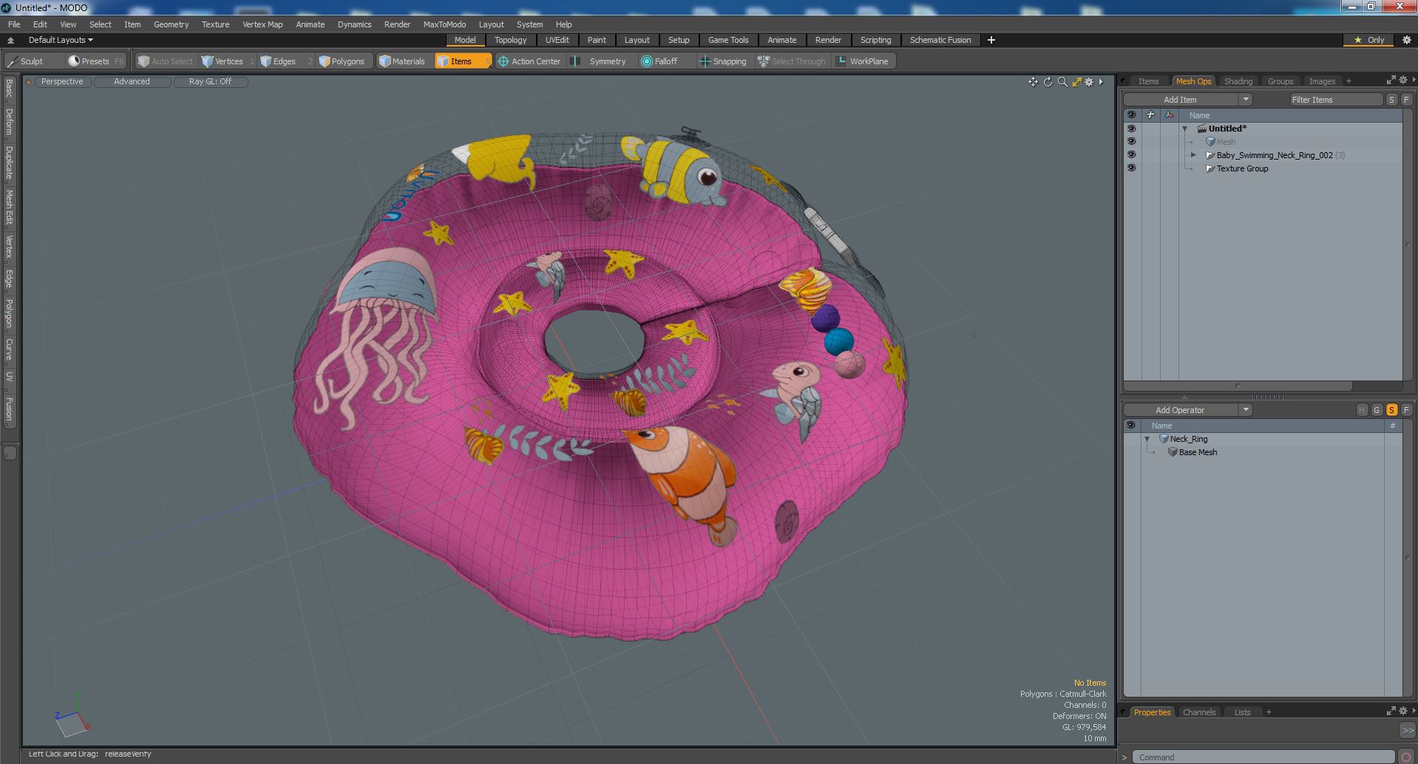Viewport: 1418px width, 764px height.
Task: Switch to Edges selection mode
Action: point(285,61)
